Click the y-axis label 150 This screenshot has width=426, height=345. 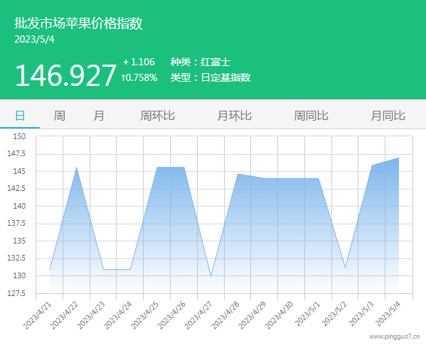(19, 136)
